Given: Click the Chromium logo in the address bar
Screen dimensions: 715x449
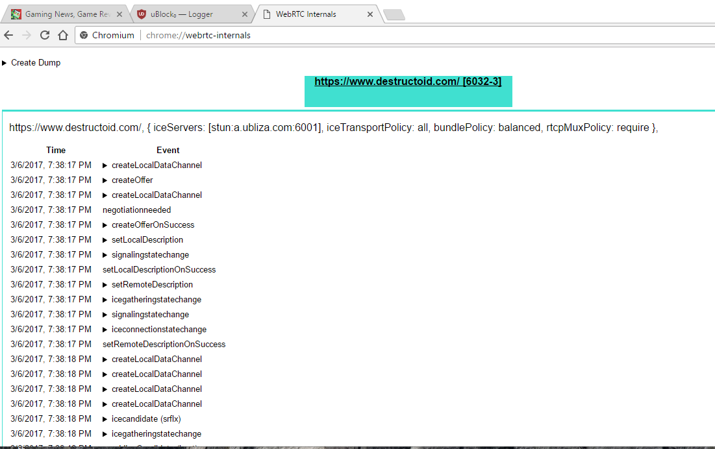Looking at the screenshot, I should [x=84, y=35].
